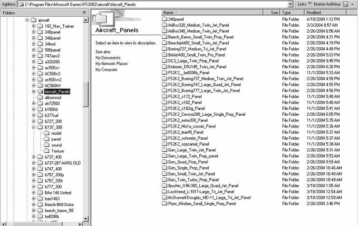
Task: Sort file list by Type column
Action: click(292, 13)
